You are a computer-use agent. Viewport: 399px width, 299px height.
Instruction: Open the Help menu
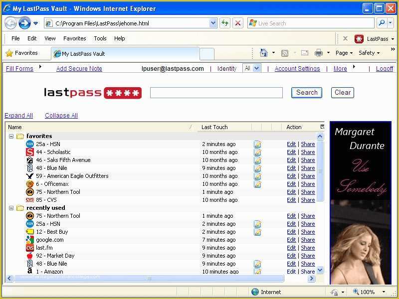point(119,38)
